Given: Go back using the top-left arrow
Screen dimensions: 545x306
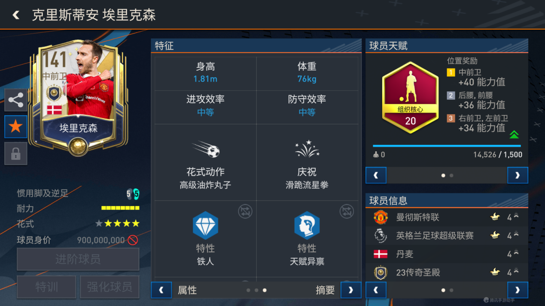Looking at the screenshot, I should point(16,15).
